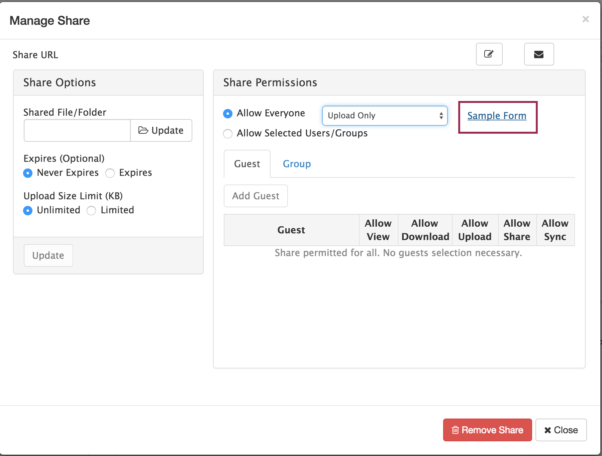
Task: Select Limited upload size option
Action: coord(91,211)
